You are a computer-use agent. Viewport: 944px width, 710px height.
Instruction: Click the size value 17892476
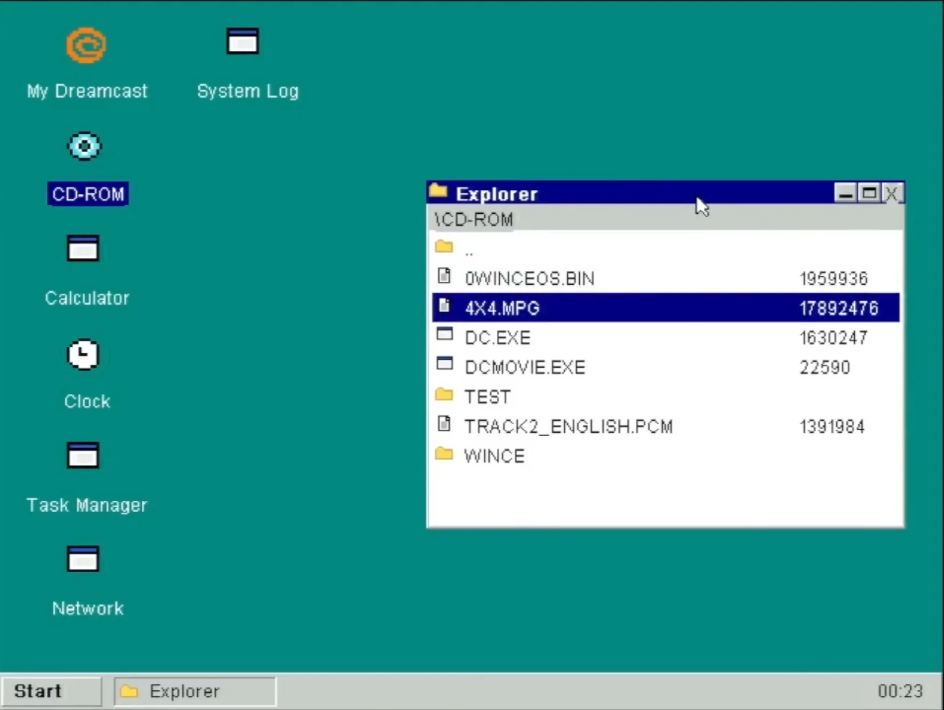[839, 308]
